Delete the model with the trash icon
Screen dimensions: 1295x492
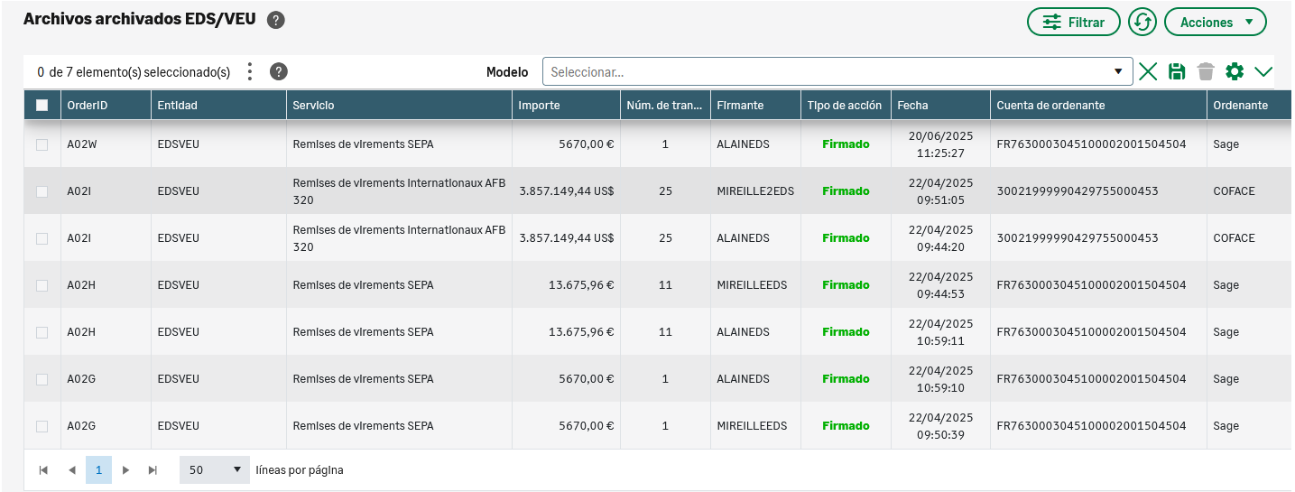(x=1206, y=72)
